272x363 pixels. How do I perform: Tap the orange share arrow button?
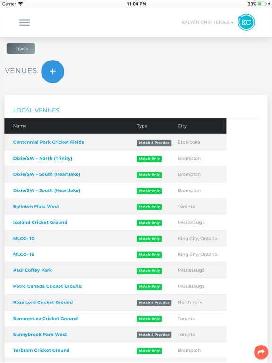[261, 352]
